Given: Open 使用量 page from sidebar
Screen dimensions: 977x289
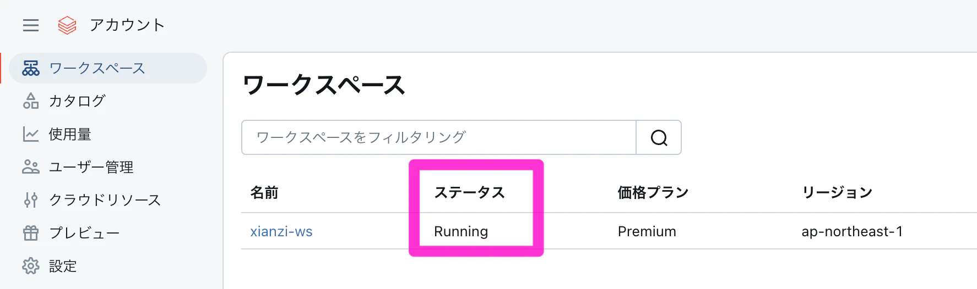Looking at the screenshot, I should 108,134.
